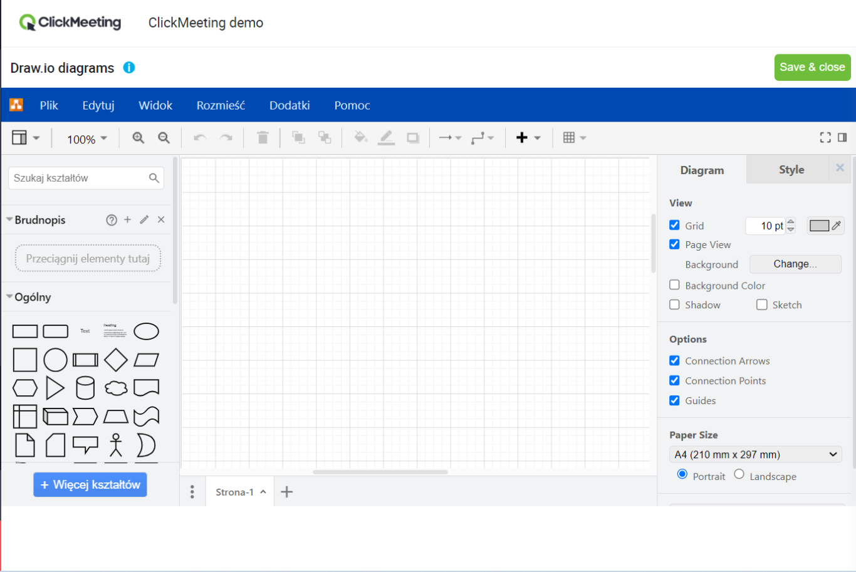Open the Fill Color tool
The image size is (856, 572).
click(x=360, y=137)
